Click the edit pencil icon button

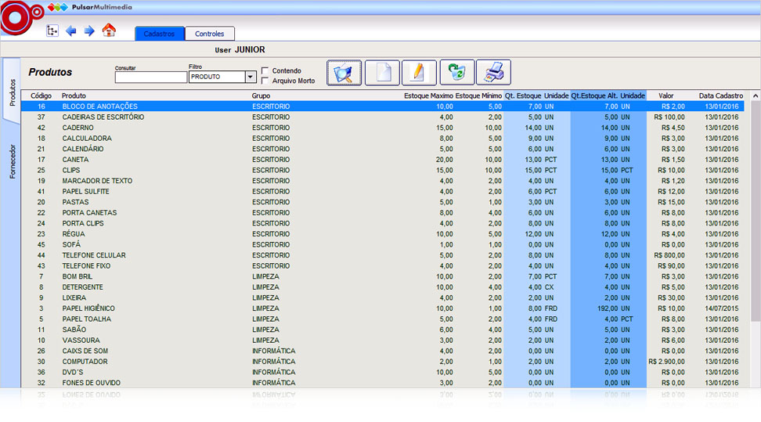click(x=419, y=73)
